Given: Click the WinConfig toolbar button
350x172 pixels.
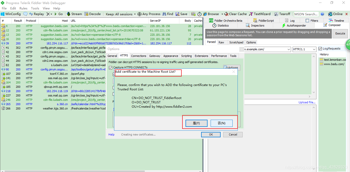Looking at the screenshot, I should [x=11, y=14].
